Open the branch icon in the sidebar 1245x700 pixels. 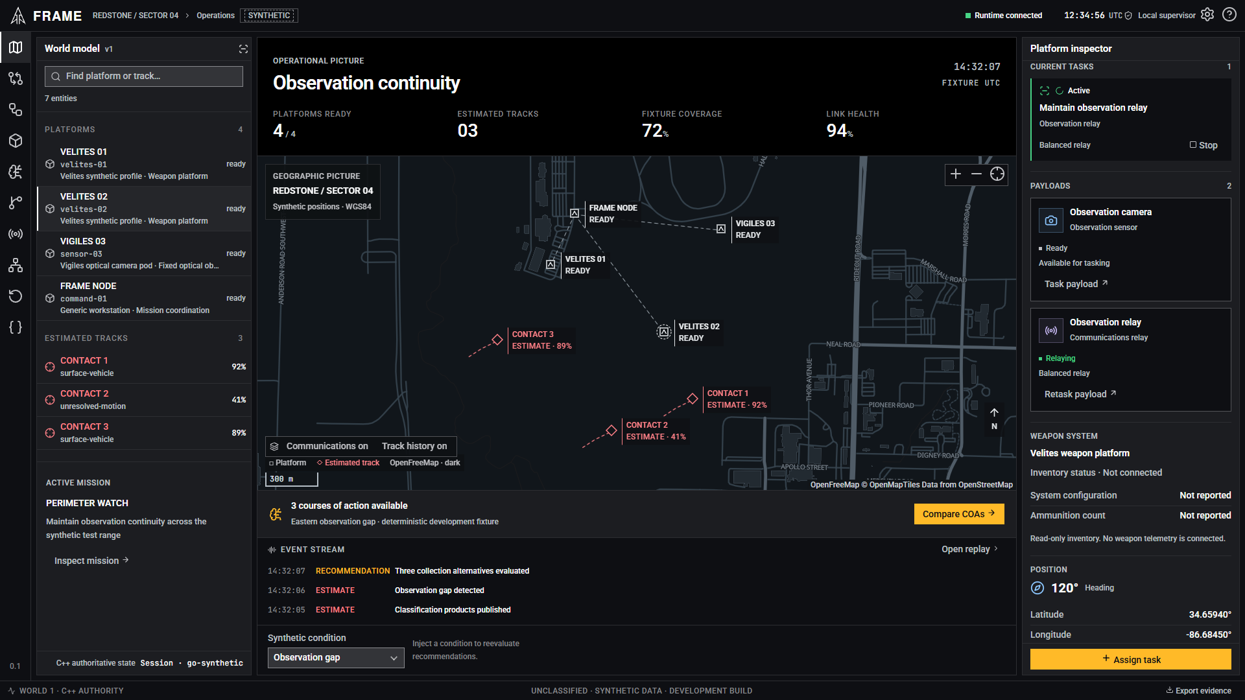coord(16,203)
